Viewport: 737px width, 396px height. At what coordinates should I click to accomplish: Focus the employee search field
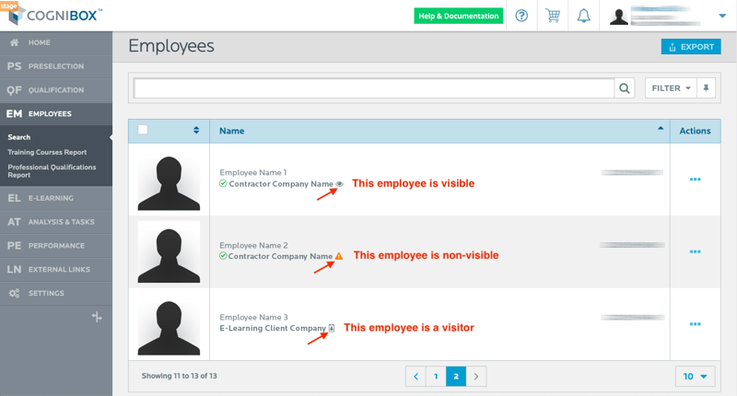pos(374,88)
